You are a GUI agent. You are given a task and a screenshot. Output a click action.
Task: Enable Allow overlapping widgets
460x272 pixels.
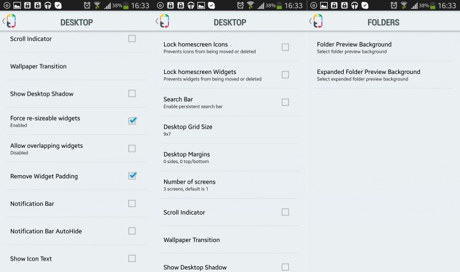[132, 148]
